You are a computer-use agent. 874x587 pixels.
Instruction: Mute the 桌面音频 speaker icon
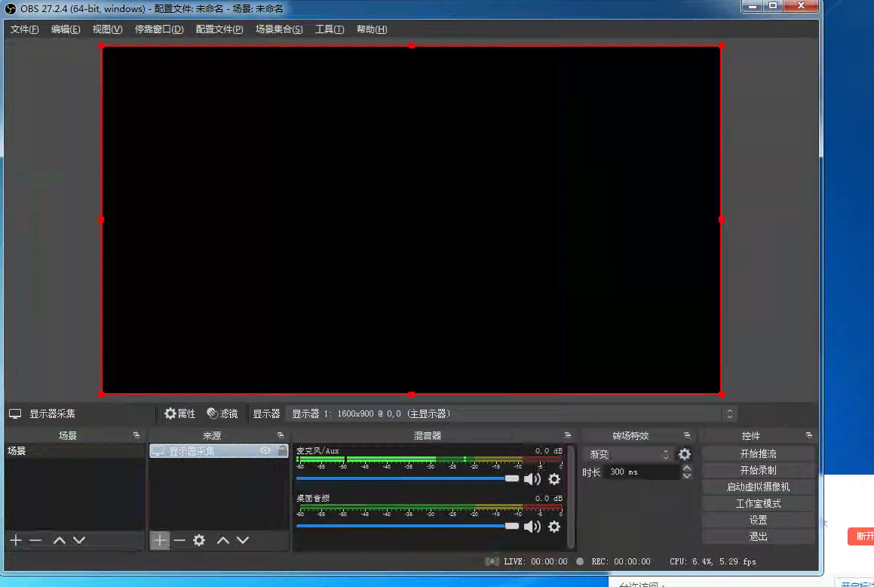(x=532, y=527)
